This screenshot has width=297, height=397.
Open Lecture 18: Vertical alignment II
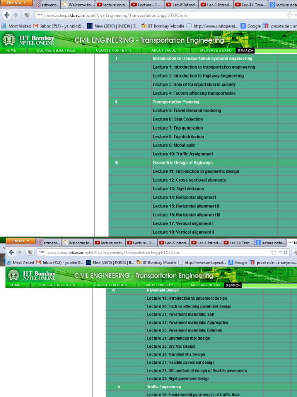coord(183,232)
